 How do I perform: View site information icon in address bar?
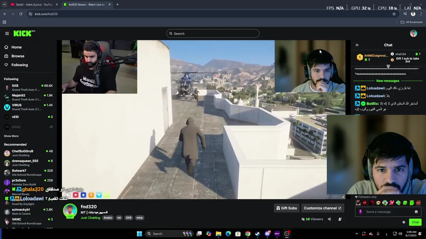[x=30, y=14]
